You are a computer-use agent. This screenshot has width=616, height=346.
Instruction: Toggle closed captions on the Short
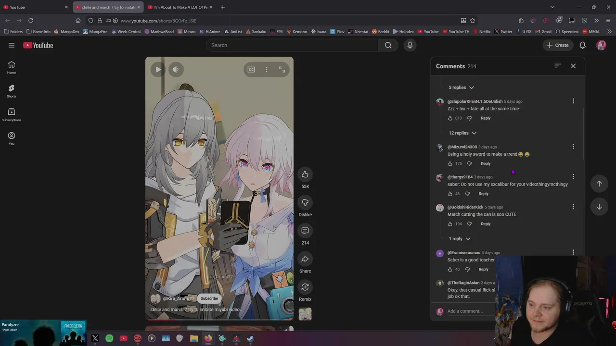coord(251,70)
